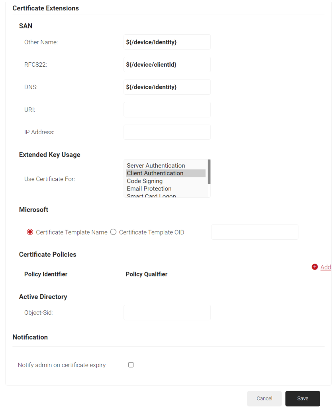Viewport: 335px width, 409px height.
Task: Focus the Other Name input field
Action: pos(167,42)
